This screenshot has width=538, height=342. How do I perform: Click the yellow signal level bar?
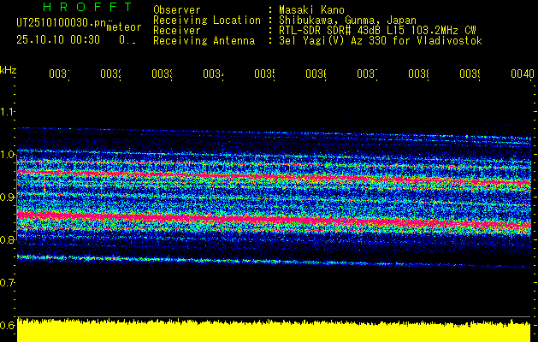274,330
